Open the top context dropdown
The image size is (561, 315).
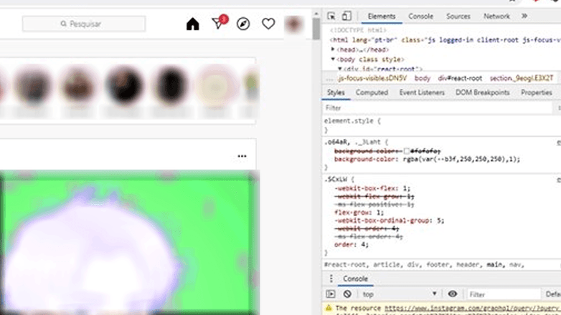click(x=399, y=294)
